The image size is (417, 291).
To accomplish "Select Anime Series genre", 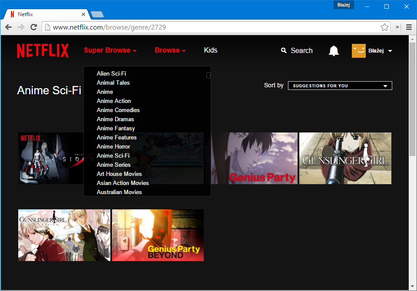I will click(x=113, y=165).
